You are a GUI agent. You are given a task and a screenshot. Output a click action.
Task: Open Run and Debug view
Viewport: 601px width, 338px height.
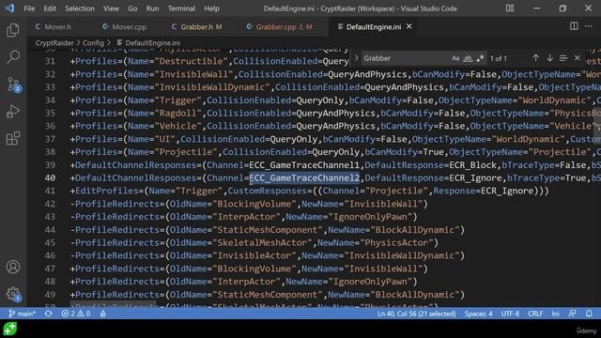pos(13,112)
